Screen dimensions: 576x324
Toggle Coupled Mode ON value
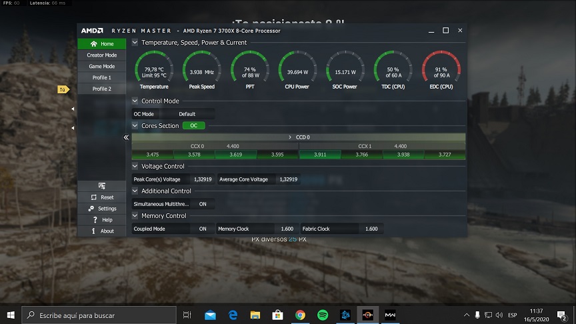pos(203,229)
